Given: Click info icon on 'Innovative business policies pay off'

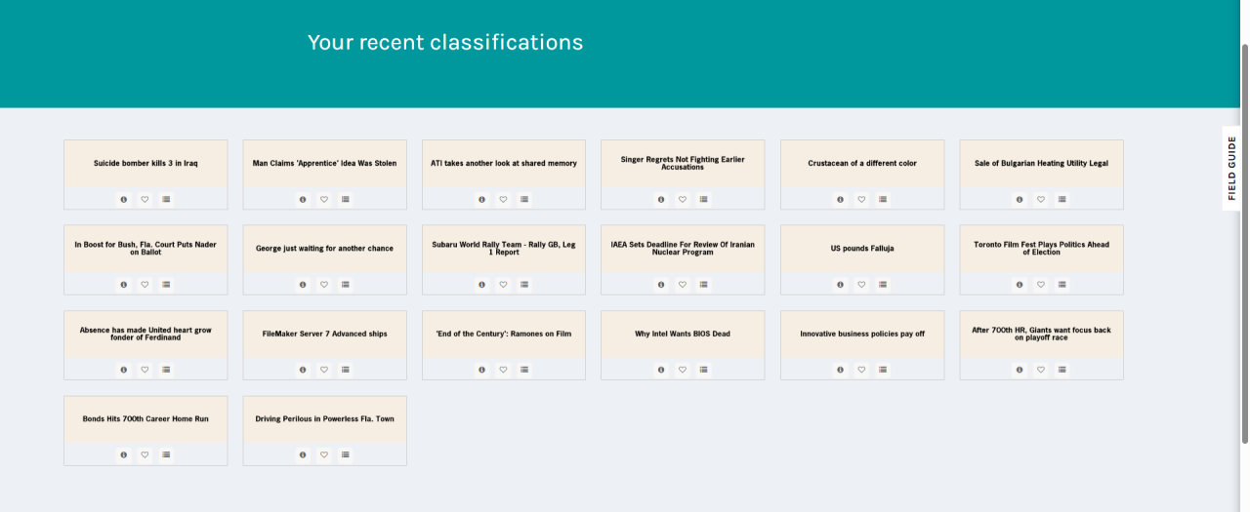Looking at the screenshot, I should coord(841,370).
